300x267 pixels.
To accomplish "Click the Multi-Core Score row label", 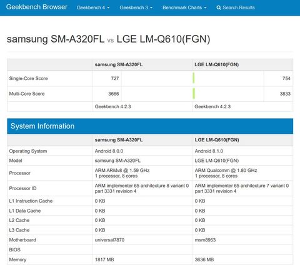I will [x=27, y=94].
